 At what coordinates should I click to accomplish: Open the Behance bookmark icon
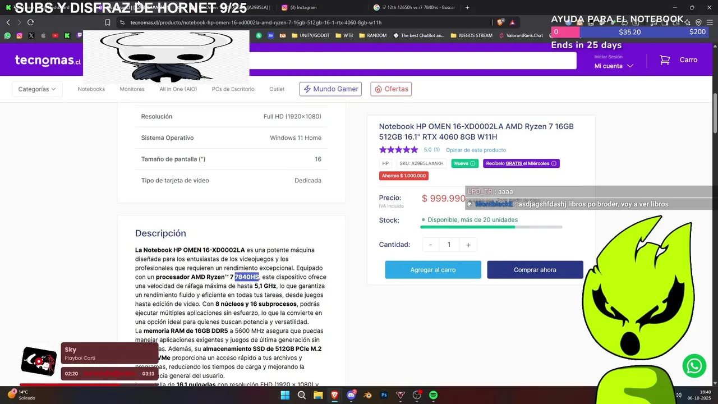pyautogui.click(x=271, y=35)
